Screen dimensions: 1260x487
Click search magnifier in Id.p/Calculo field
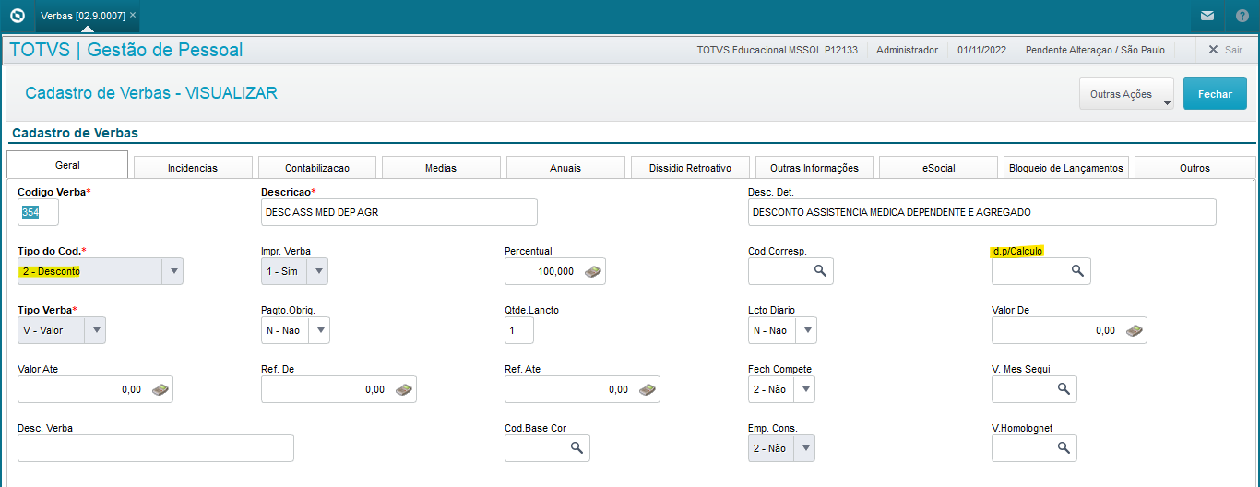point(1076,270)
